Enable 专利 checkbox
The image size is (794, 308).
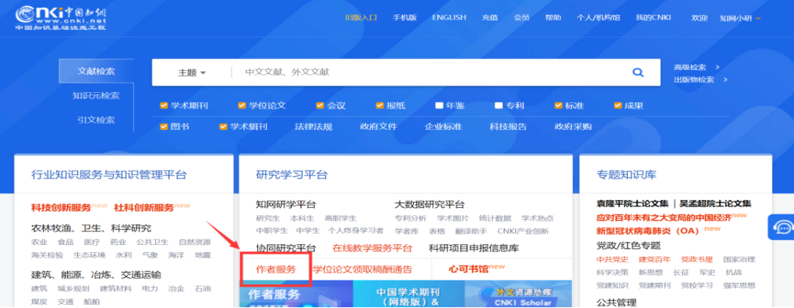[x=499, y=106]
